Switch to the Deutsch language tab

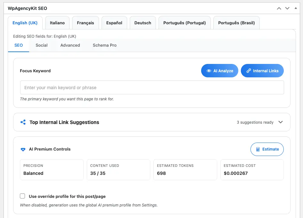click(143, 23)
